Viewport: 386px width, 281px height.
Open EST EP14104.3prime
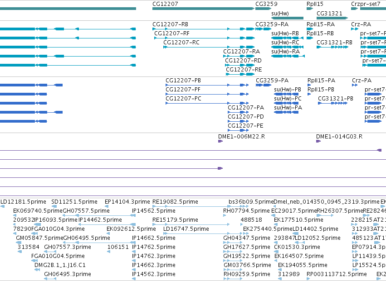pos(127,202)
